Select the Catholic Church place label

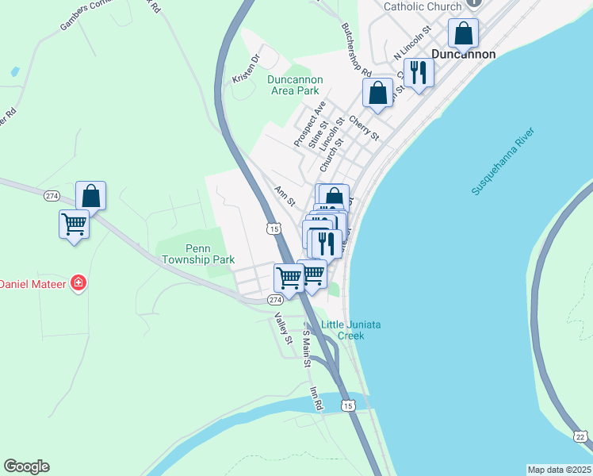(423, 6)
